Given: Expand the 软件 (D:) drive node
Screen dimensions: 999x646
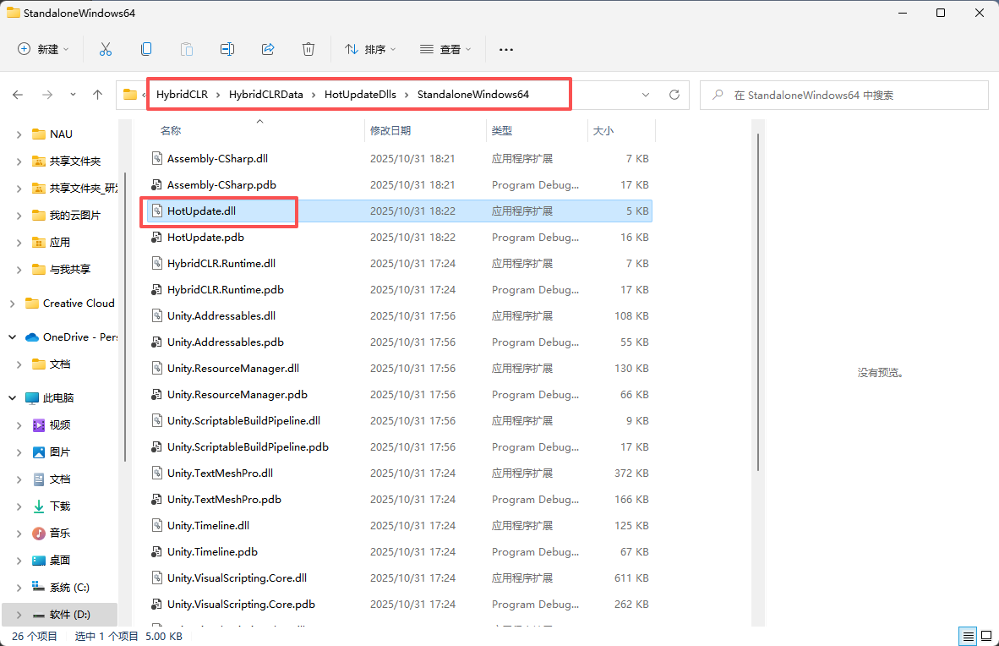Looking at the screenshot, I should tap(19, 615).
